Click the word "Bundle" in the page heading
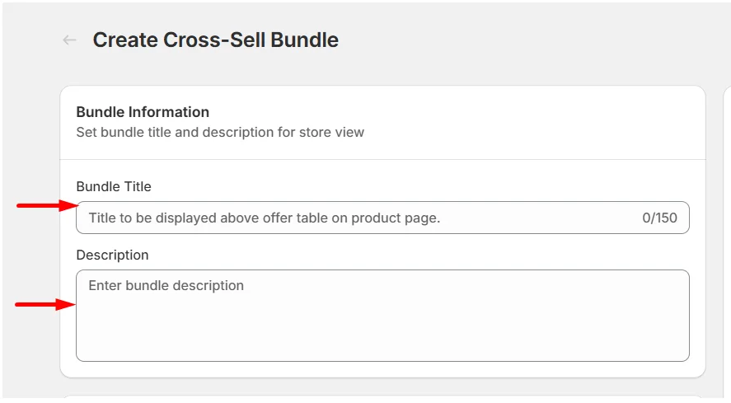 [x=304, y=40]
